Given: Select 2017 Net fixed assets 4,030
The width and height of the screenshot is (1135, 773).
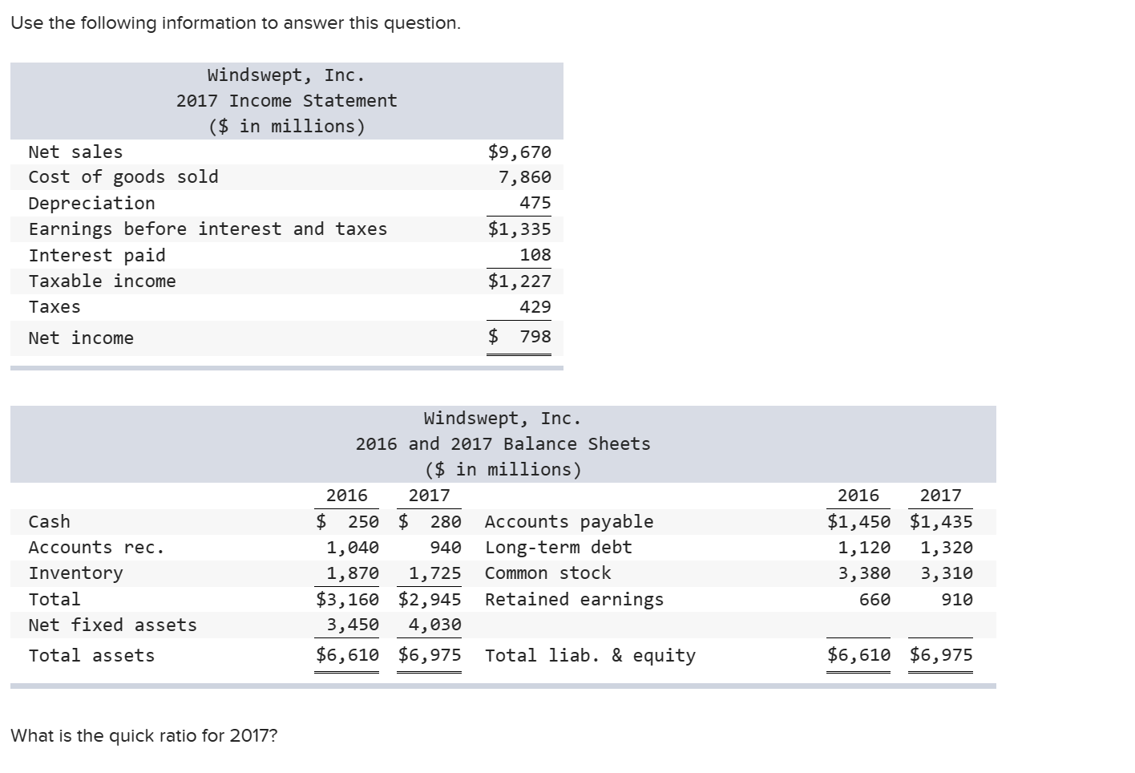Looking at the screenshot, I should point(435,625).
